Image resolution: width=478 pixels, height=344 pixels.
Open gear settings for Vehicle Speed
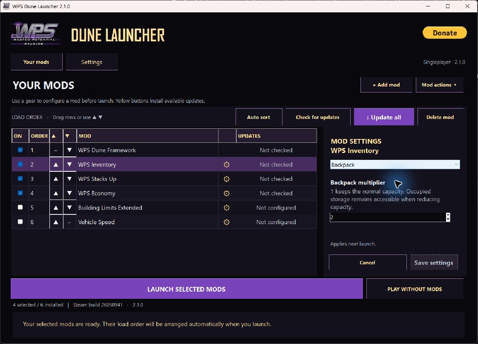[227, 222]
